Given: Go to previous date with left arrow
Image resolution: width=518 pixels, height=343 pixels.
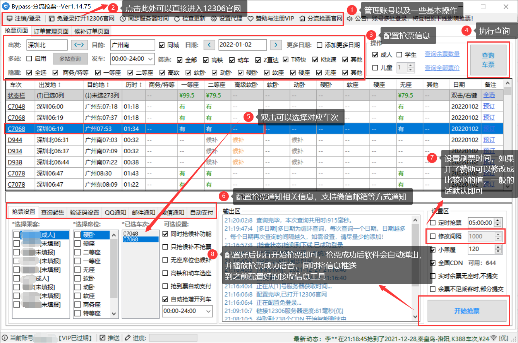Looking at the screenshot, I should tap(209, 45).
